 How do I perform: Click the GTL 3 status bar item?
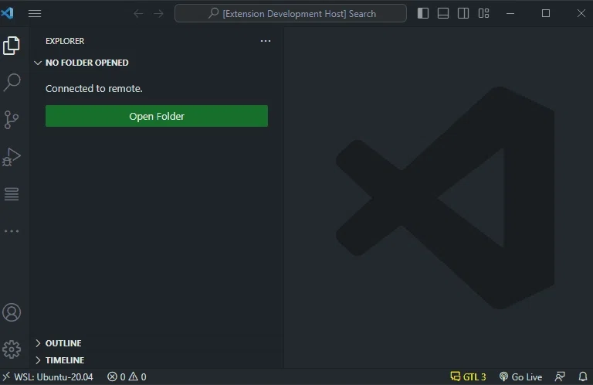click(x=468, y=377)
